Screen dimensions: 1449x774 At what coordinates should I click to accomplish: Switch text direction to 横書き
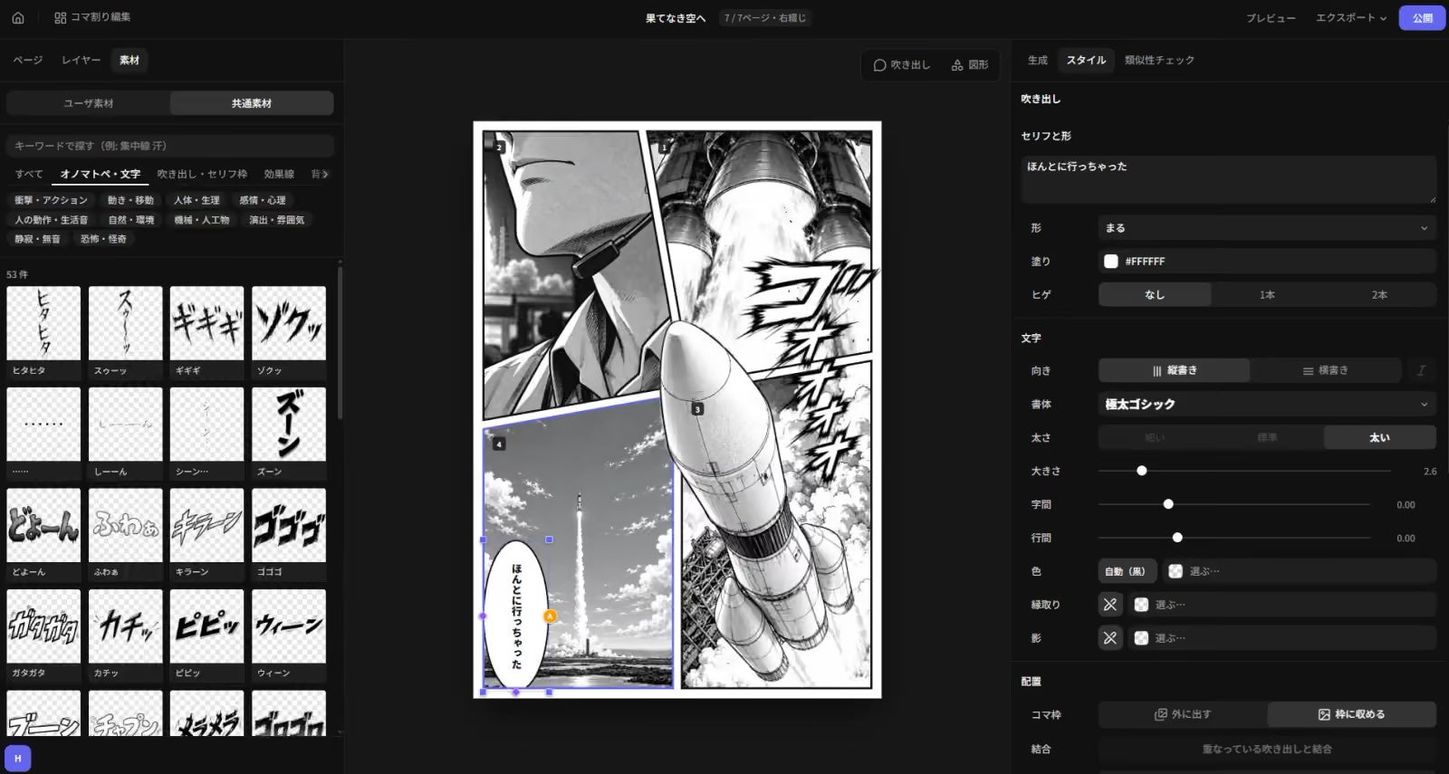click(x=1325, y=370)
